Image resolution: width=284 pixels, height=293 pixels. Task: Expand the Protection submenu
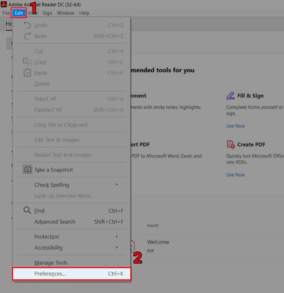click(47, 237)
